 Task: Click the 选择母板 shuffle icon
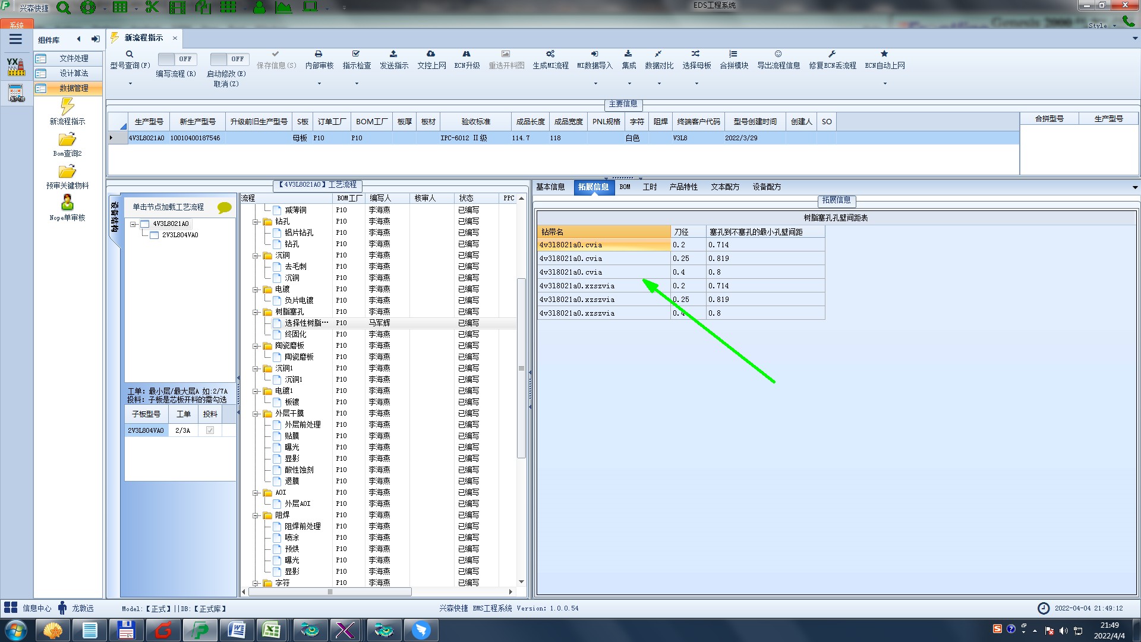695,54
